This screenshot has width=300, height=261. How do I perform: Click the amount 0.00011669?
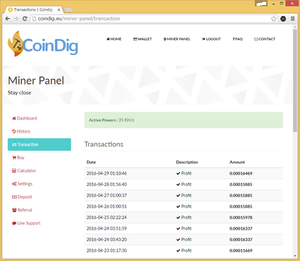tap(241, 250)
